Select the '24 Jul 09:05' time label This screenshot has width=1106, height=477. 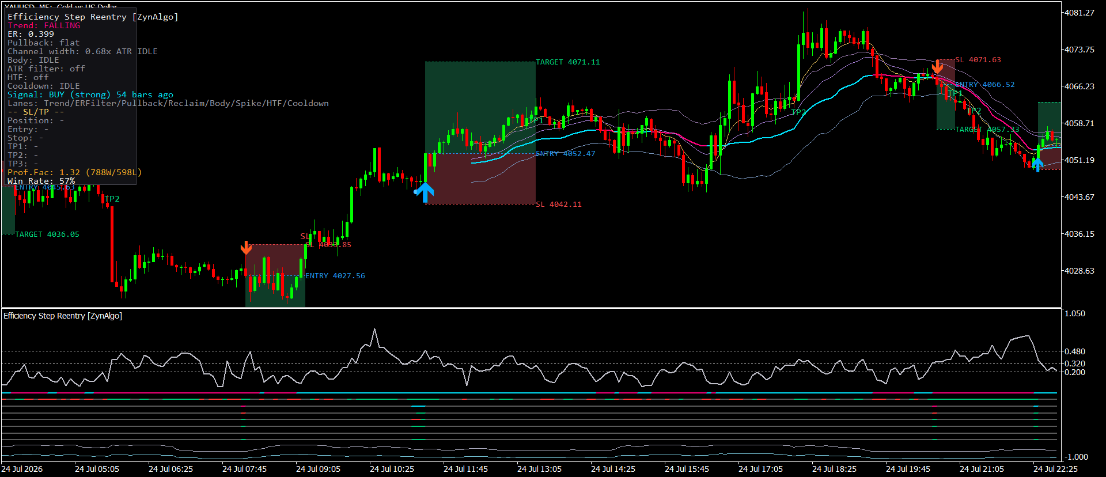318,469
